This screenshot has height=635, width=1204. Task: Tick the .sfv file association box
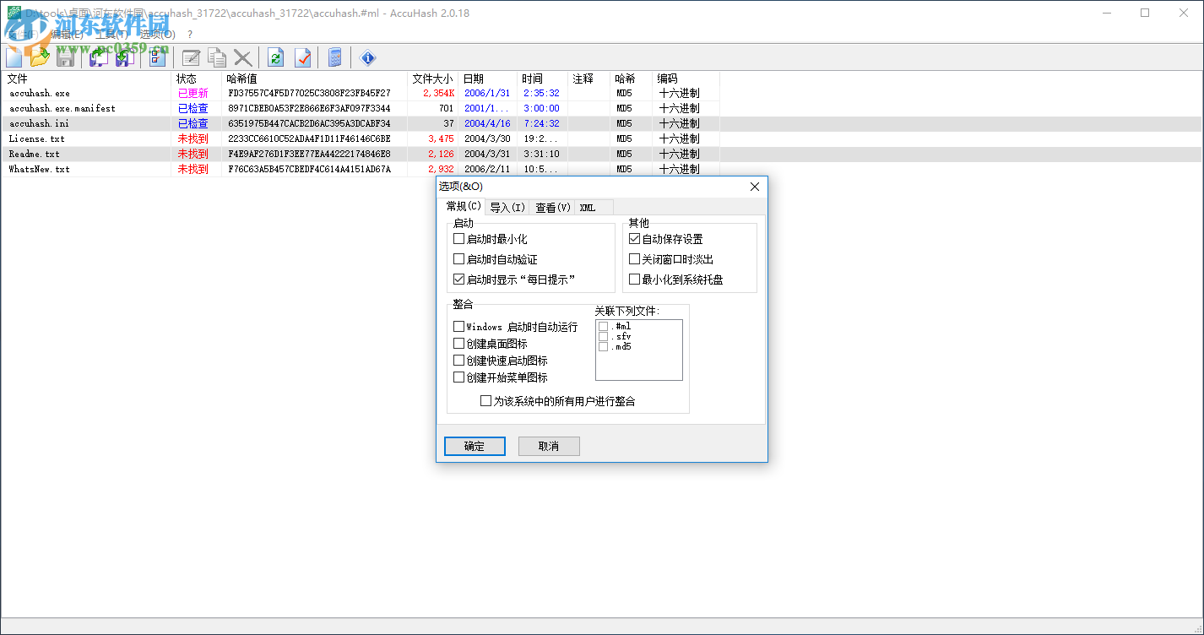(603, 336)
